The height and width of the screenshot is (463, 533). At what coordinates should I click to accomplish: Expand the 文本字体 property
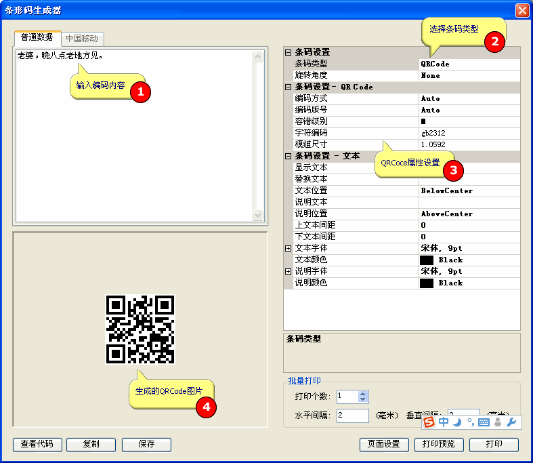tap(289, 249)
